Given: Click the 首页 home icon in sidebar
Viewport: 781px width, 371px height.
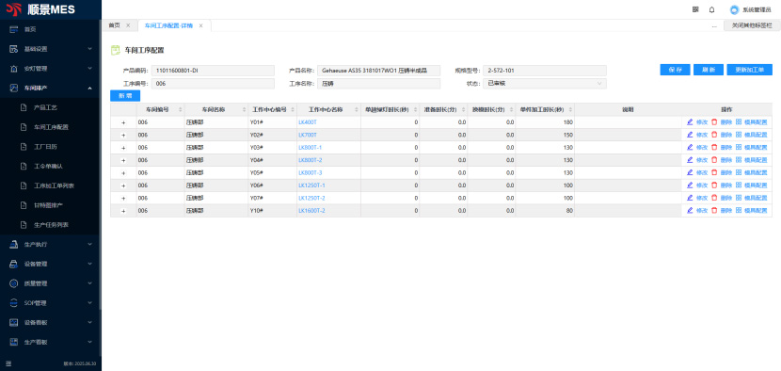Looking at the screenshot, I should pyautogui.click(x=14, y=29).
